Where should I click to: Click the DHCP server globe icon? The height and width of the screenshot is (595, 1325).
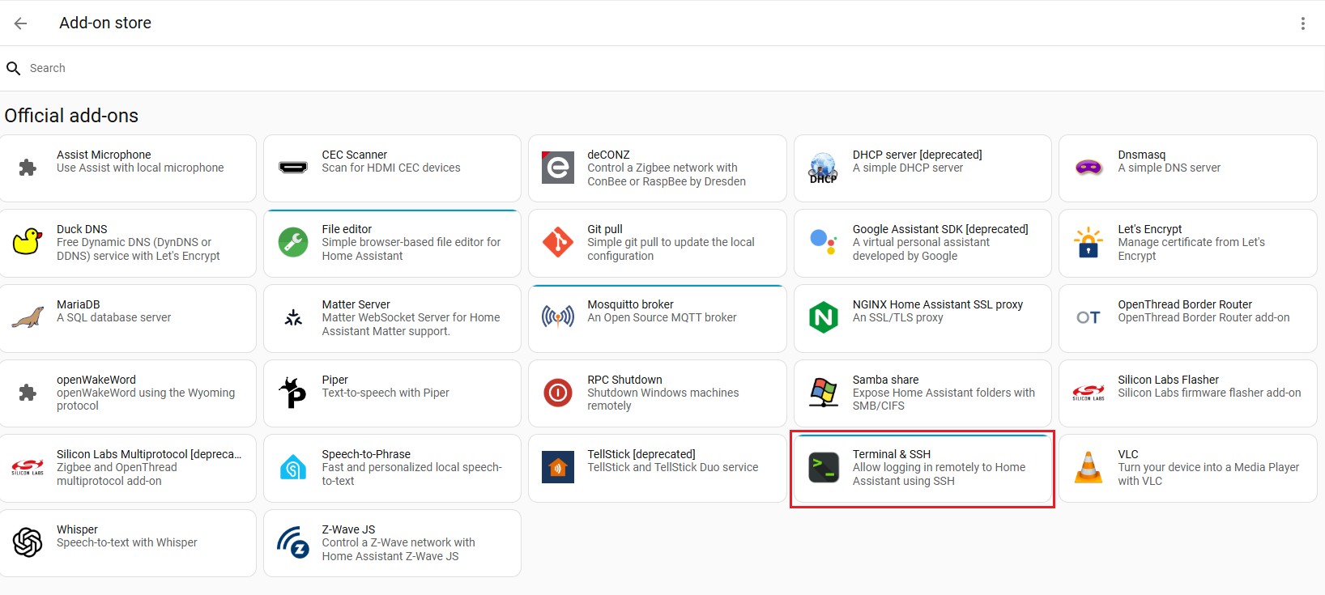823,168
